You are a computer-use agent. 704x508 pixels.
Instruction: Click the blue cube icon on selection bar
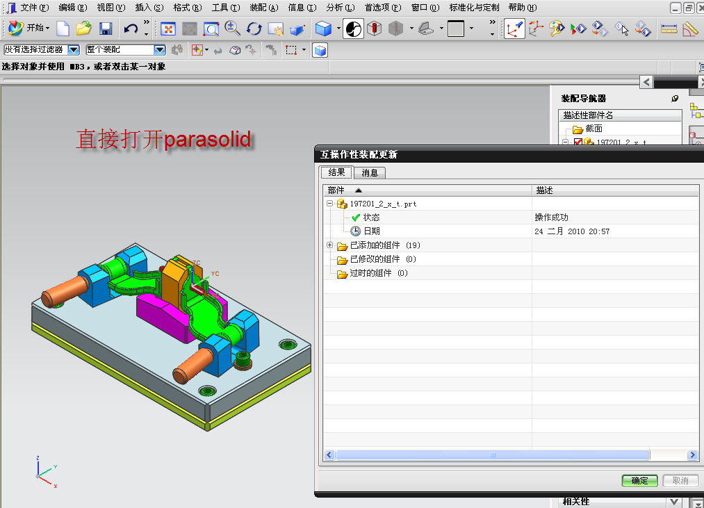click(320, 50)
